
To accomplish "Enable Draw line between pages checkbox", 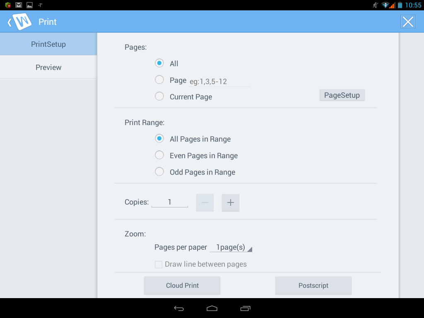I will point(159,265).
